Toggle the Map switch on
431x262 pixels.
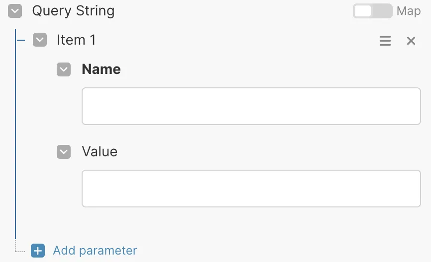pos(372,11)
